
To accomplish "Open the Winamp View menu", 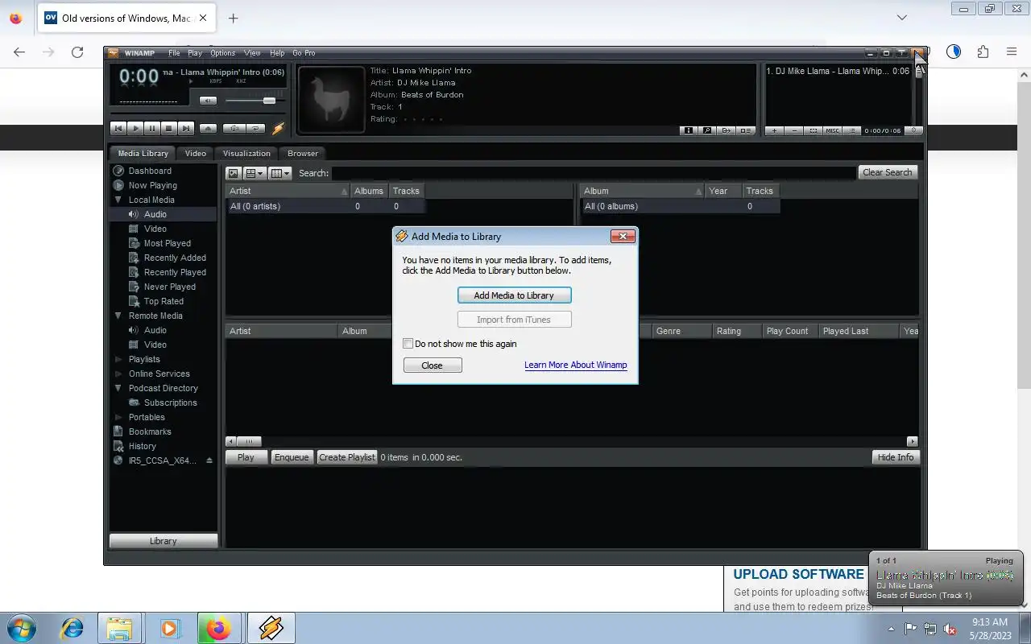I will (x=252, y=53).
